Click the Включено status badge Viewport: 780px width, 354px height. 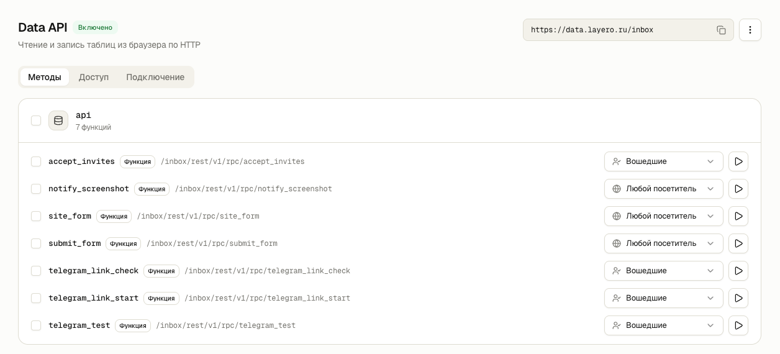[95, 27]
